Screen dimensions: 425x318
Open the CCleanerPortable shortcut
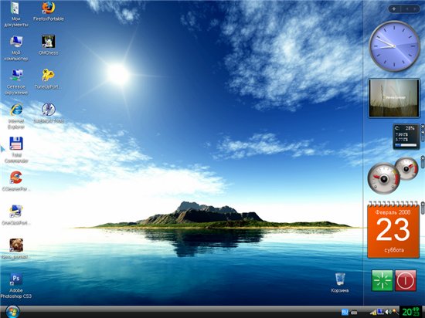point(16,181)
